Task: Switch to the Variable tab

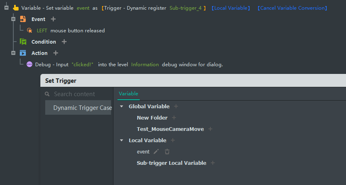Action: [128, 94]
